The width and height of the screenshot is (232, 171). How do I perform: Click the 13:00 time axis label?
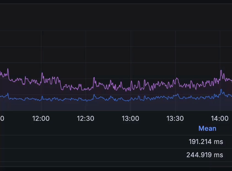click(130, 118)
